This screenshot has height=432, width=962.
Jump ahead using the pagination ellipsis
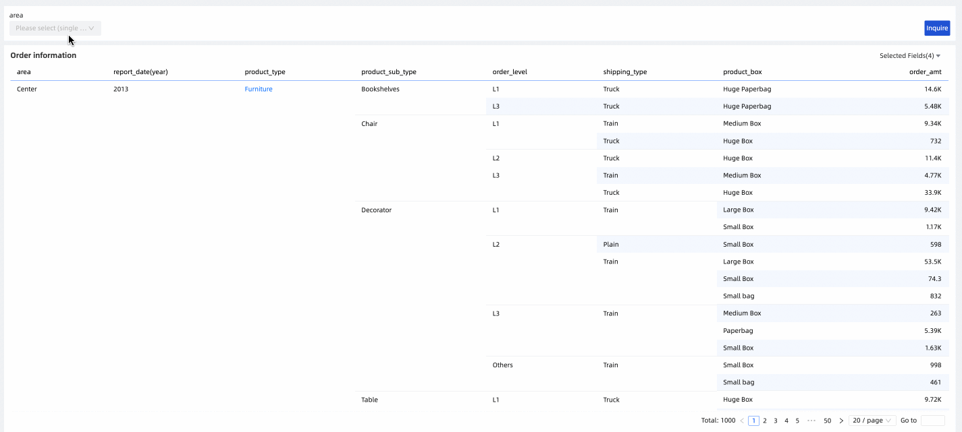click(x=811, y=421)
